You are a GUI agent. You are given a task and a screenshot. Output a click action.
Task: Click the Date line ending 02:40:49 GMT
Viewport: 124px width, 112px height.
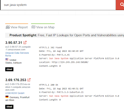[61, 51]
